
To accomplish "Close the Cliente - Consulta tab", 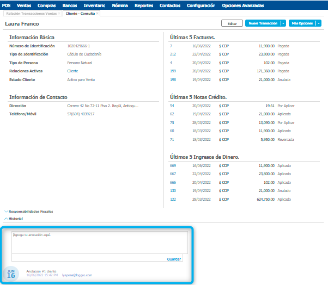I will (x=98, y=13).
